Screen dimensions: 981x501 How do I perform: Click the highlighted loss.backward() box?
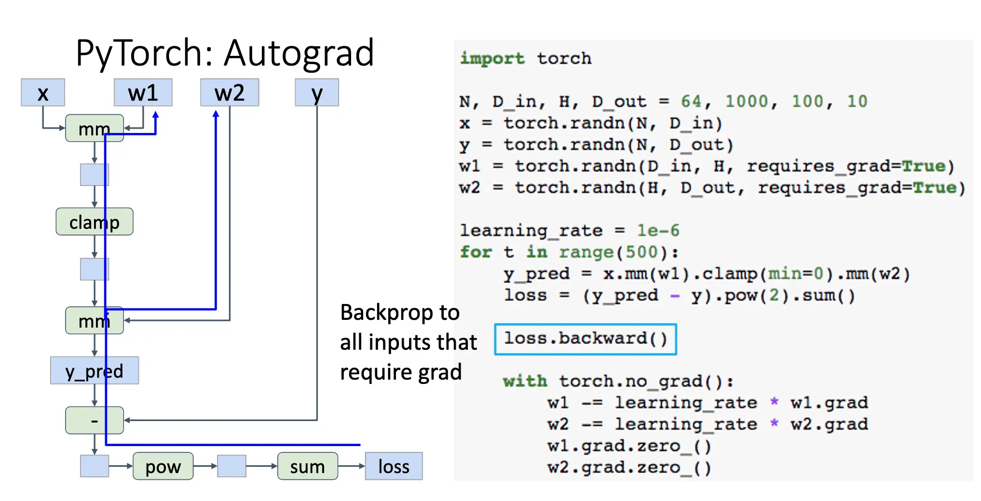pos(586,339)
